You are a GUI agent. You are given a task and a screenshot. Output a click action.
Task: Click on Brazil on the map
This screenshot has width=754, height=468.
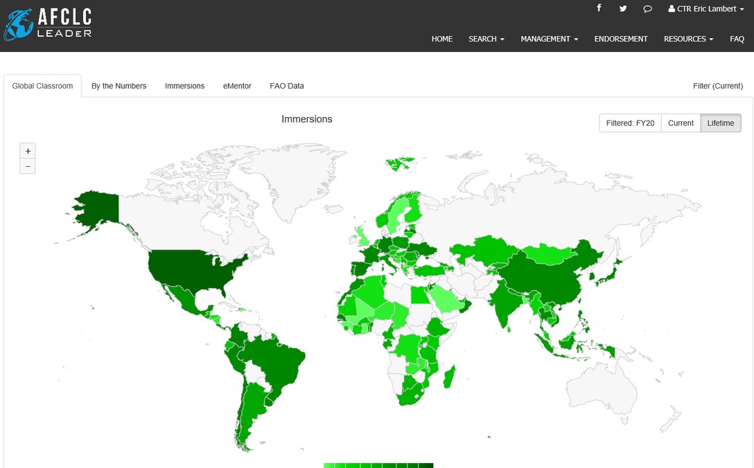coord(277,360)
